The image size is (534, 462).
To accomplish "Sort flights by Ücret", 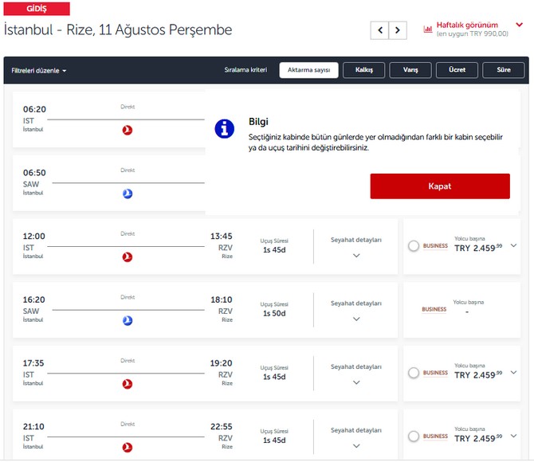I will coord(457,70).
